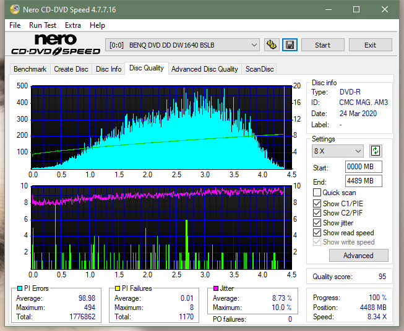Screen dimensions: 404x331
Task: Toggle the Quick scan checkbox
Action: click(317, 193)
